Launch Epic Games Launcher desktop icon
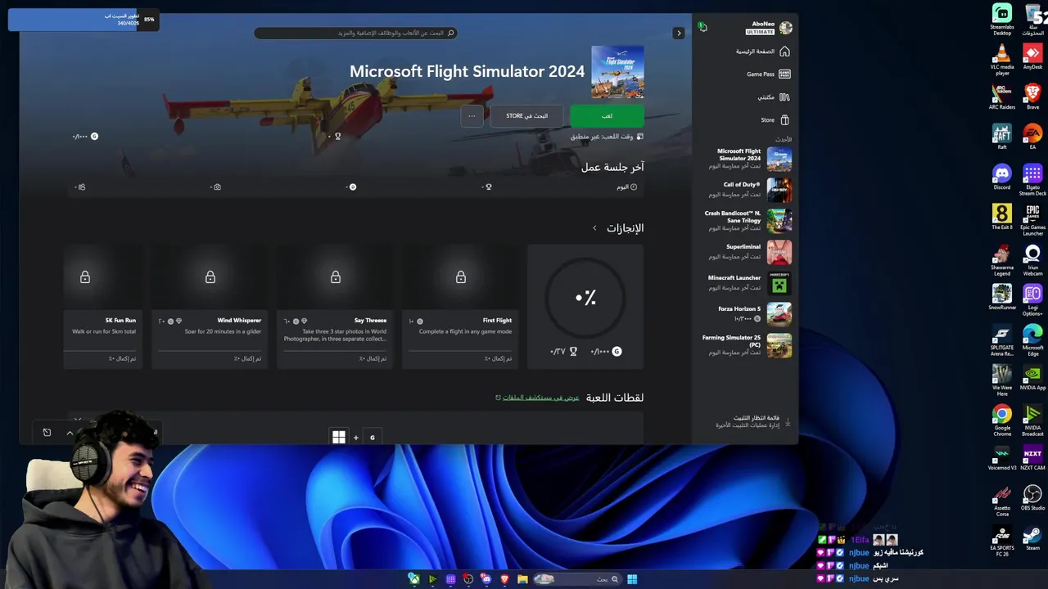1048x589 pixels. pos(1032,219)
